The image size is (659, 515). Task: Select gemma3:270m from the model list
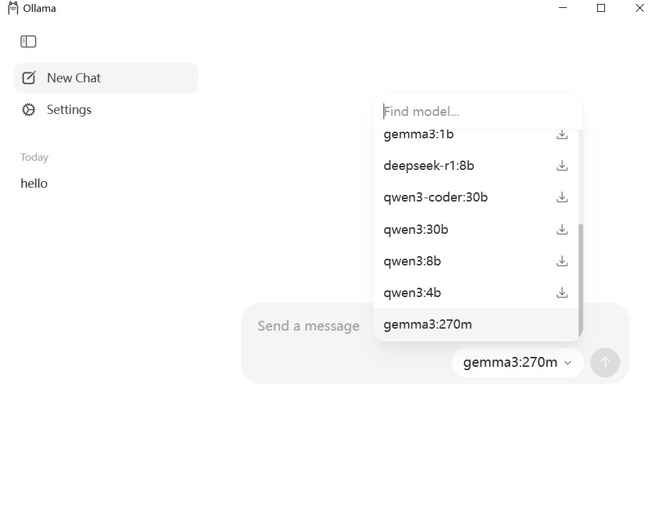coord(428,325)
